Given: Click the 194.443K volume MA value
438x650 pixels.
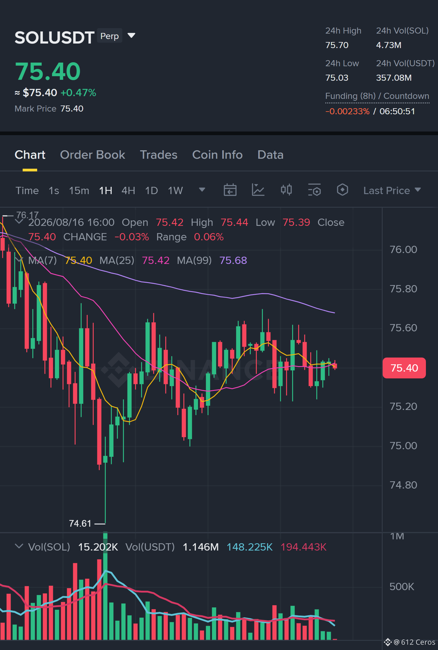Looking at the screenshot, I should 304,547.
